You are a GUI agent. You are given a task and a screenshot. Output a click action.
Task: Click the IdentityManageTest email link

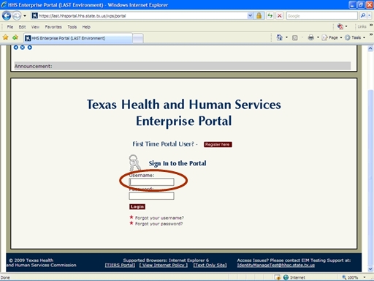click(276, 265)
